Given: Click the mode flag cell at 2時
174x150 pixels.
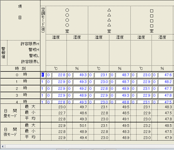Looking at the screenshot, I should tap(43, 89).
